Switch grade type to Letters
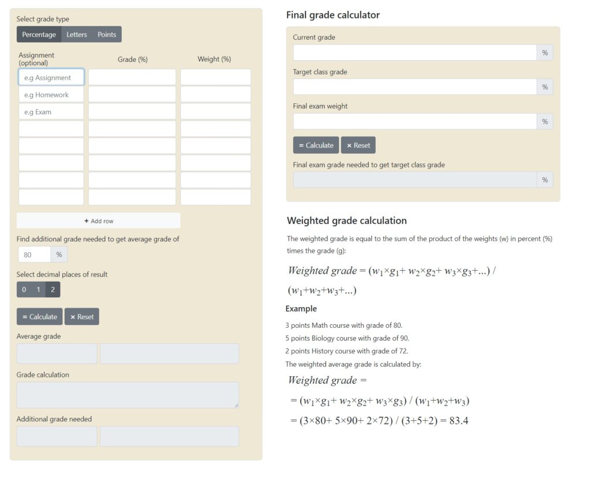Image resolution: width=591 pixels, height=479 pixels. click(77, 34)
